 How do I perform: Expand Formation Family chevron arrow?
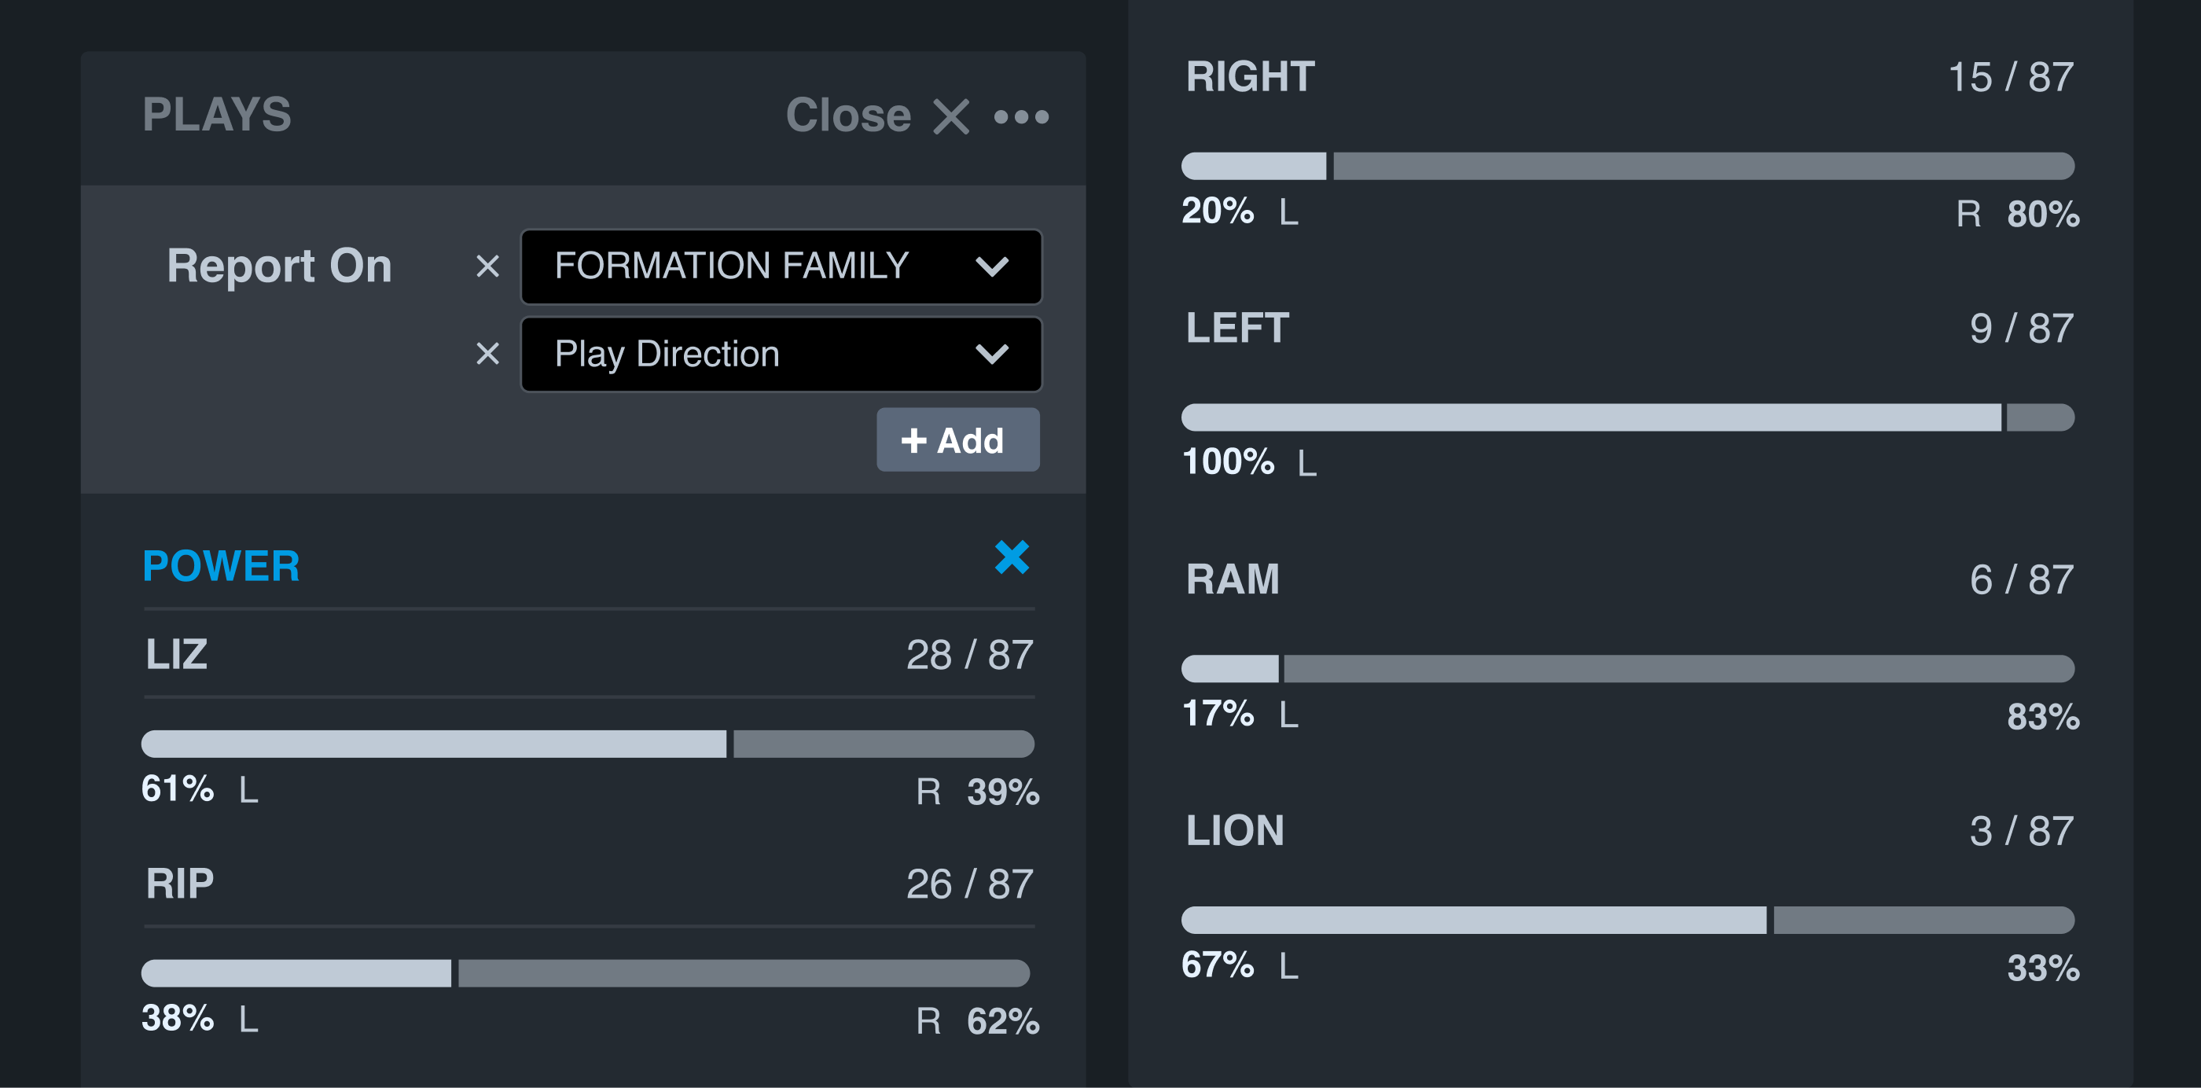[x=991, y=267]
